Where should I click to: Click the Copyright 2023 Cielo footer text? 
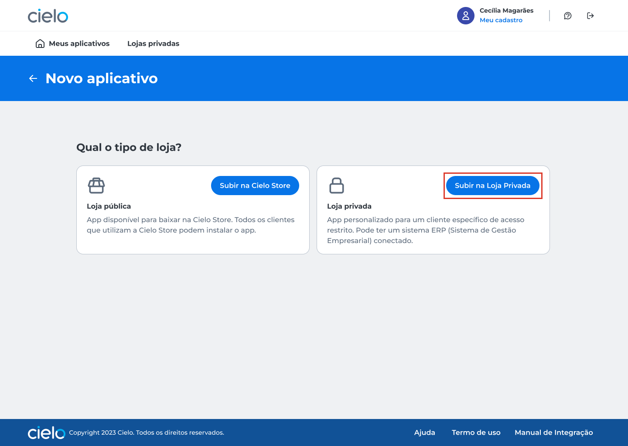(x=147, y=432)
